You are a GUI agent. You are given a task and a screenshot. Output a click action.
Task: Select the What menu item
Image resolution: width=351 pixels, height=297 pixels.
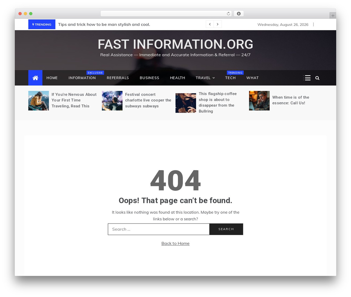click(253, 78)
